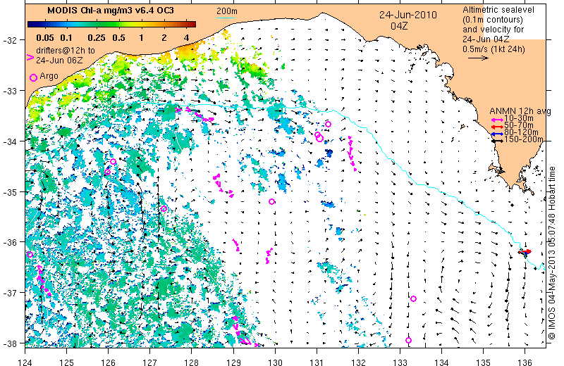
Task: Click the cyan line under the 200m label
Action: coord(226,18)
